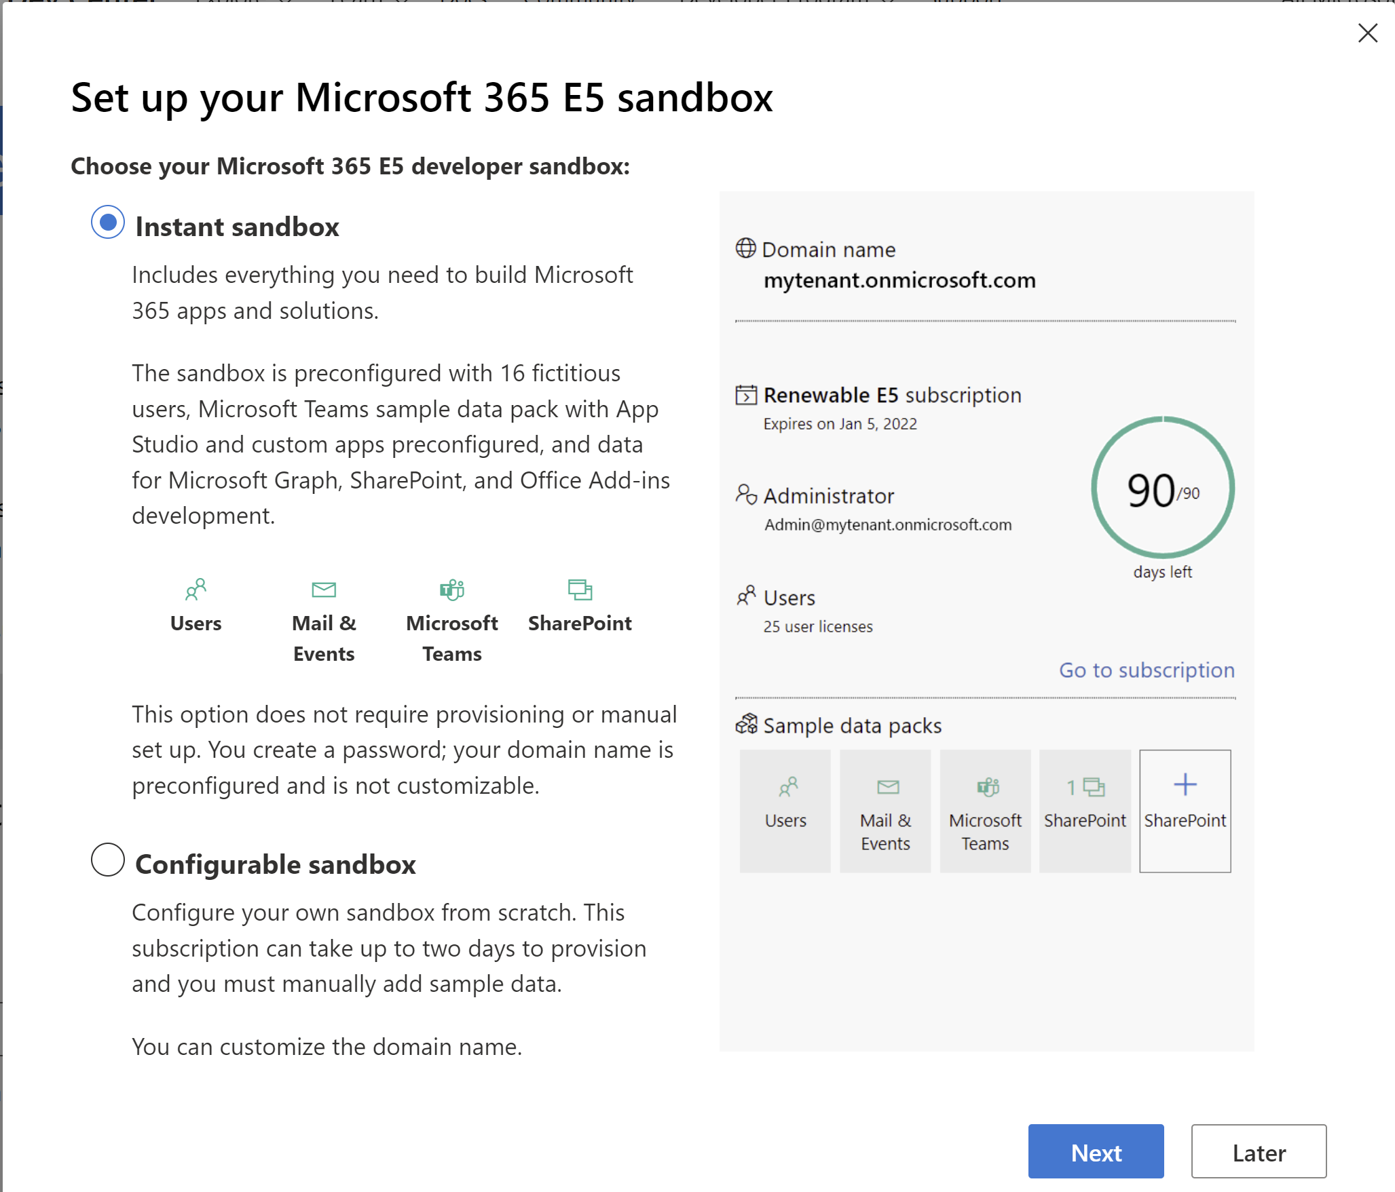Open the Go to subscription link
The image size is (1395, 1192).
coord(1147,670)
